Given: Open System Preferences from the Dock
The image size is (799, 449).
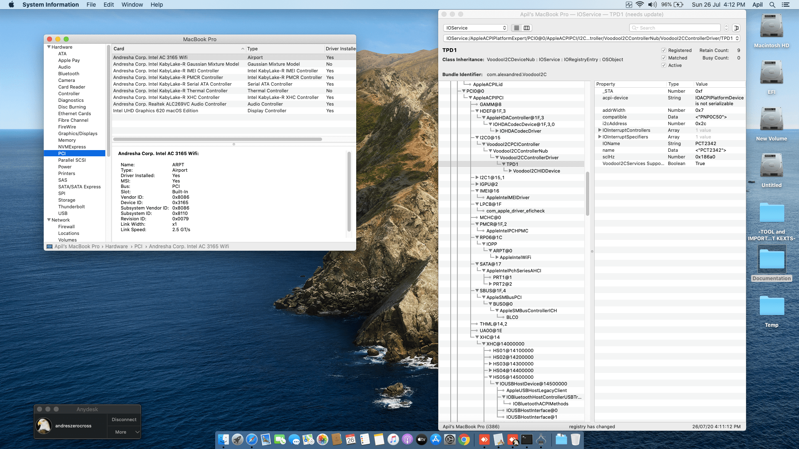Looking at the screenshot, I should pyautogui.click(x=450, y=439).
